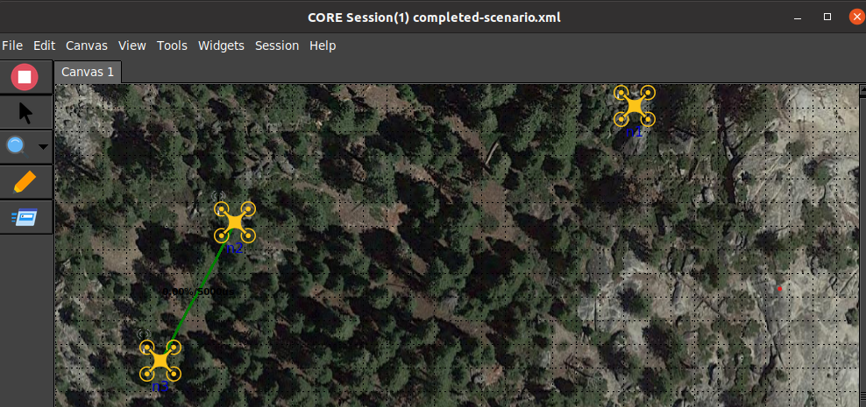Viewport: 866px width, 407px height.
Task: Expand the magnifier tool dropdown arrow
Action: point(43,147)
